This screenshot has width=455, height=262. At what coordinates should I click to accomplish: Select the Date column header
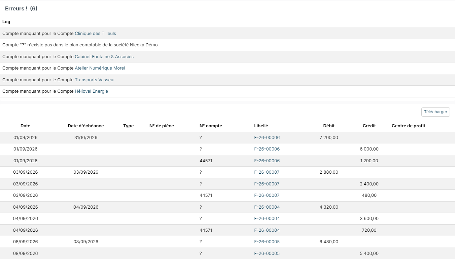[x=25, y=126]
